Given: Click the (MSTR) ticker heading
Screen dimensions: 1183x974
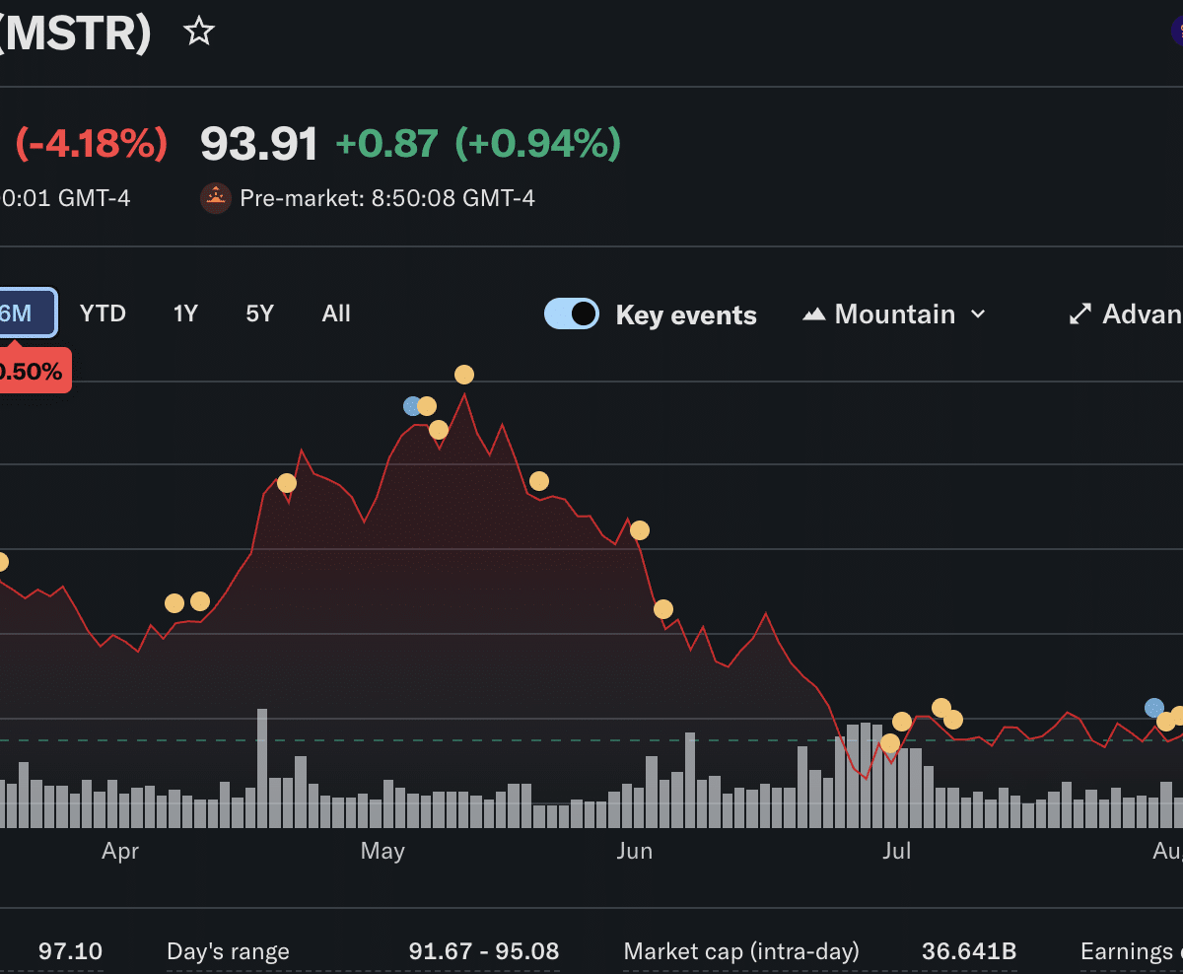Looking at the screenshot, I should (76, 33).
